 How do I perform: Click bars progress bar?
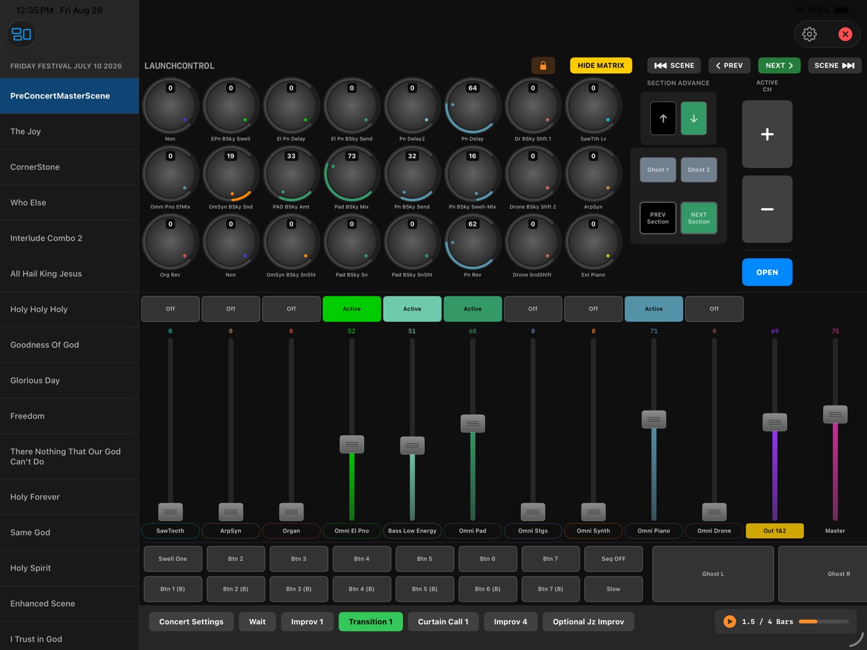[x=824, y=622]
